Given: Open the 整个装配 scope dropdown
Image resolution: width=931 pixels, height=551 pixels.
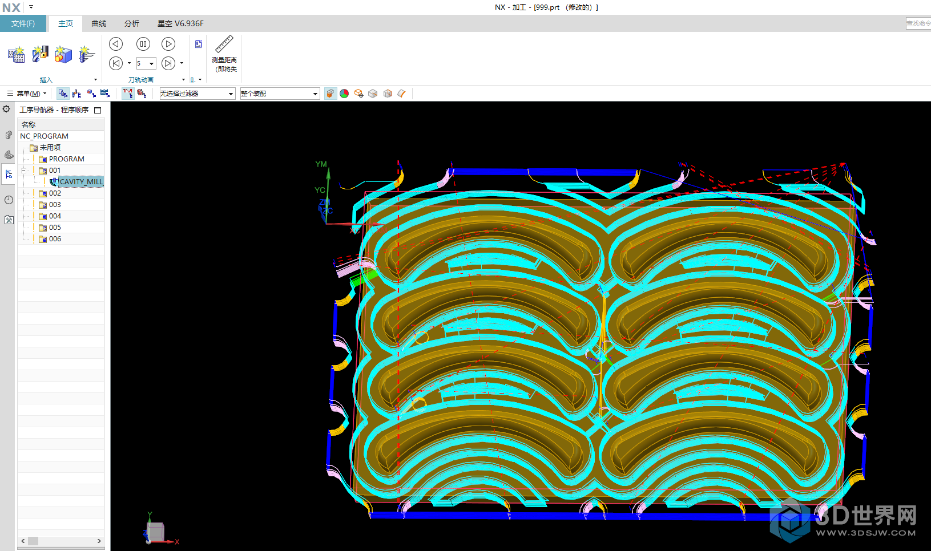Looking at the screenshot, I should click(279, 94).
